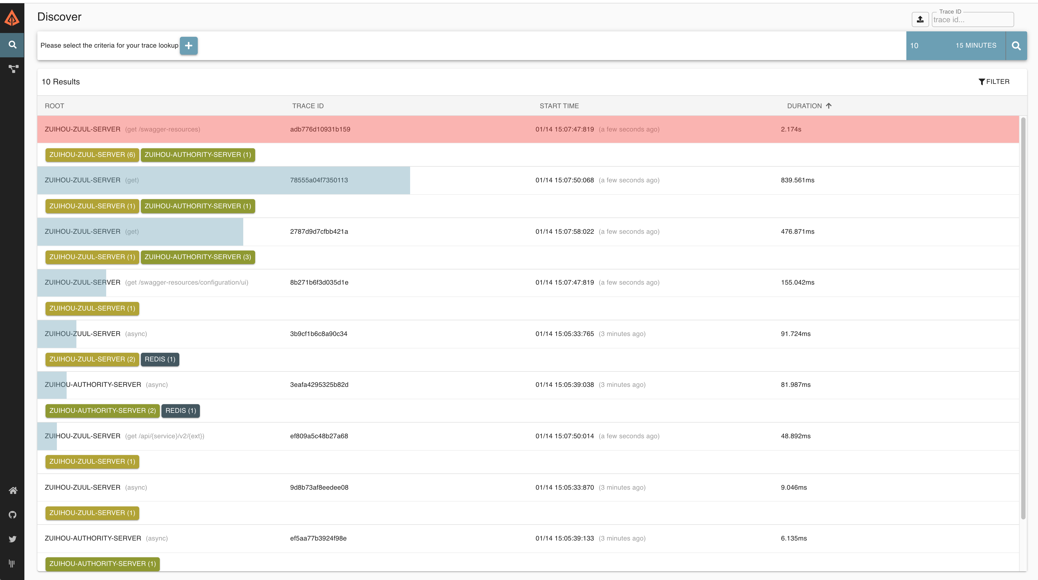Viewport: 1038px width, 580px height.
Task: Open the Zipkin home sidebar icon
Action: [13, 490]
